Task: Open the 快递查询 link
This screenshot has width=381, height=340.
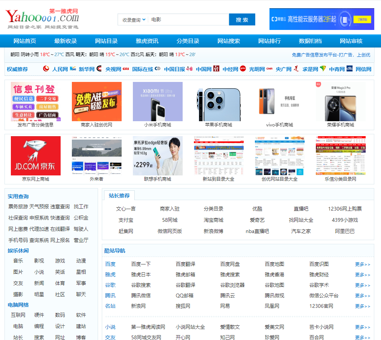Action: point(60,218)
